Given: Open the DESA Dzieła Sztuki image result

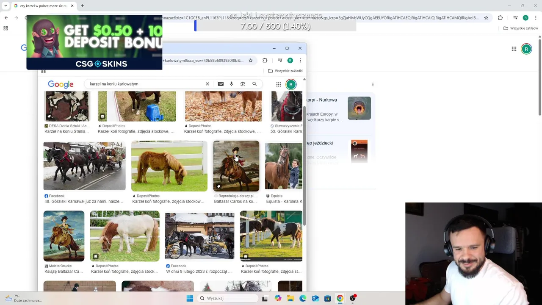Looking at the screenshot, I should tap(67, 106).
